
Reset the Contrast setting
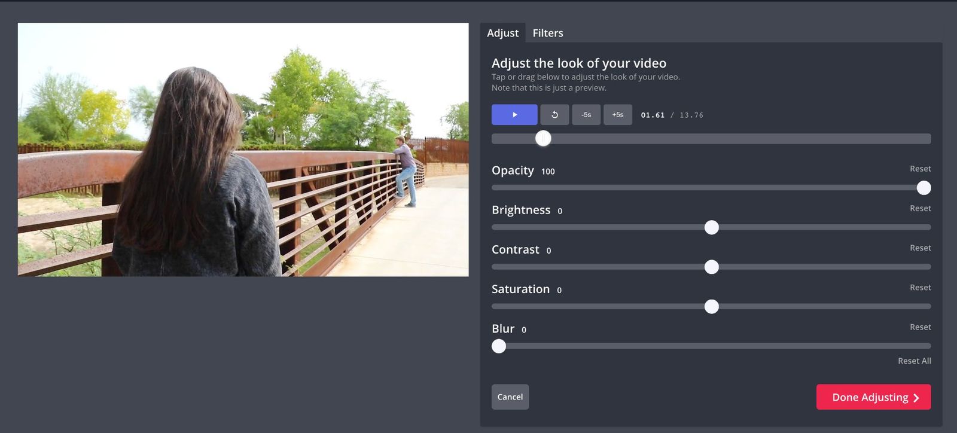pyautogui.click(x=920, y=248)
